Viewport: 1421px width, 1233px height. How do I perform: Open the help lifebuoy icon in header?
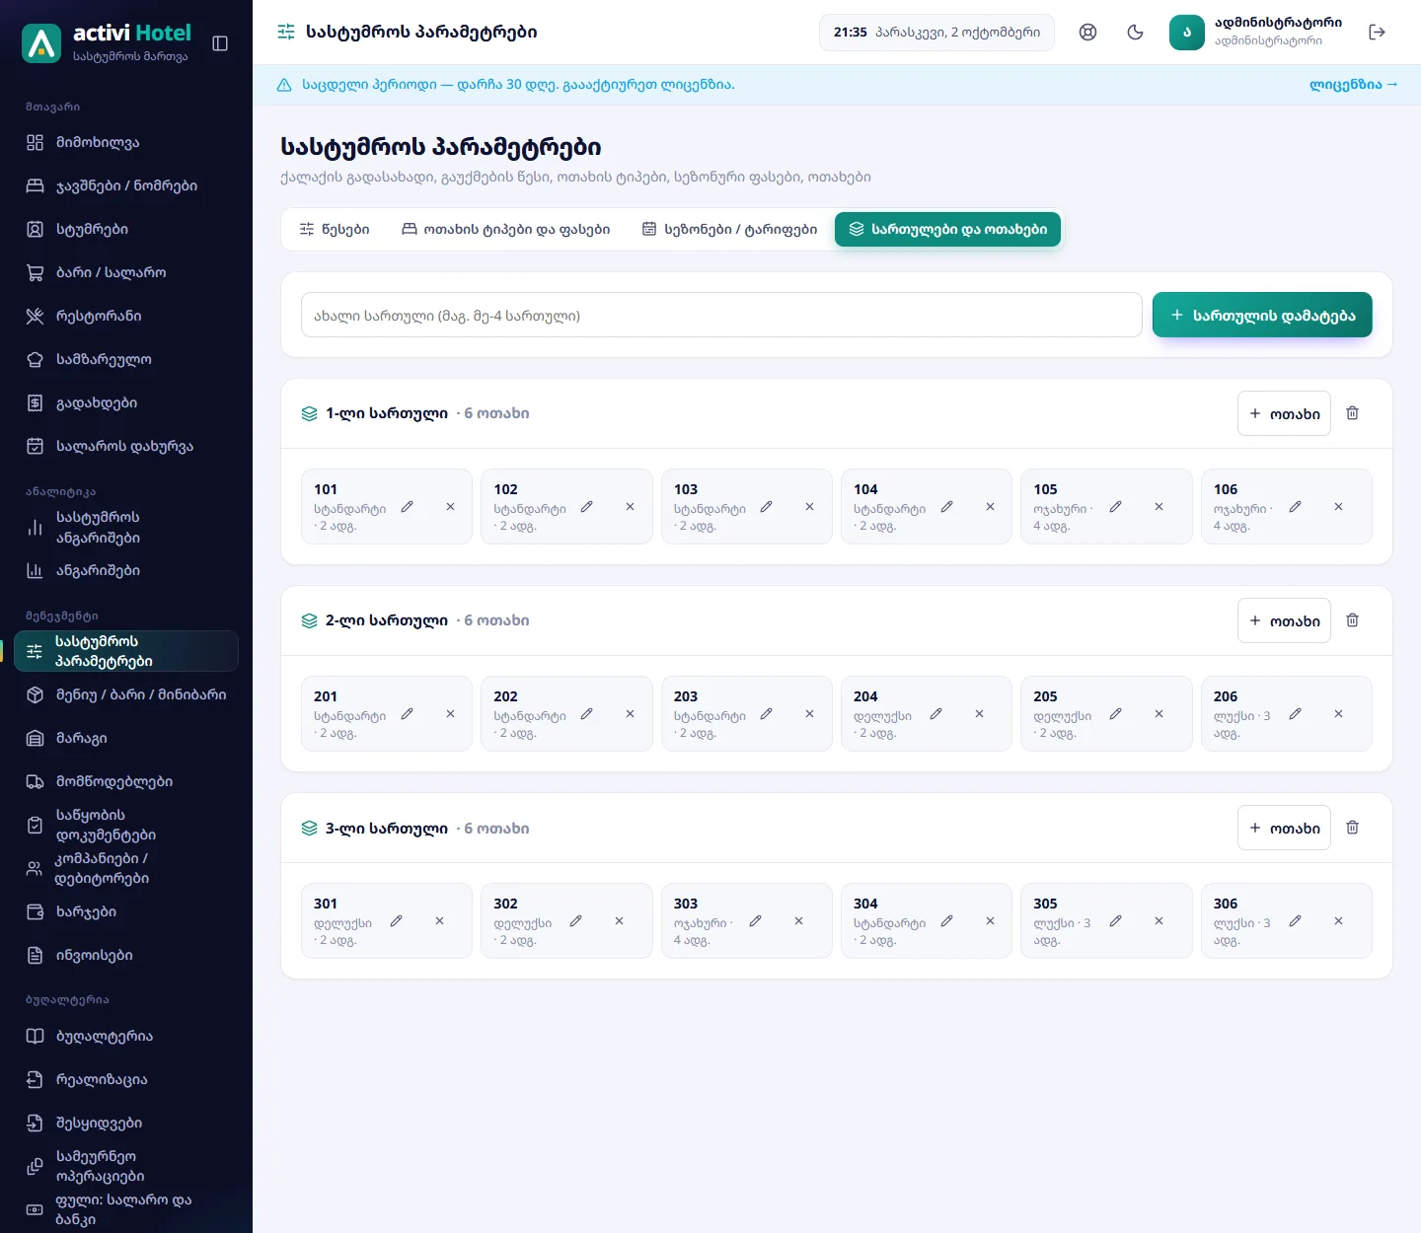point(1087,33)
